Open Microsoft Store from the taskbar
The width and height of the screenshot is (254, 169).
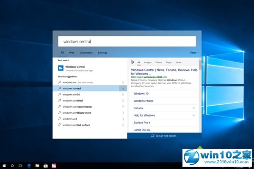(x=45, y=165)
